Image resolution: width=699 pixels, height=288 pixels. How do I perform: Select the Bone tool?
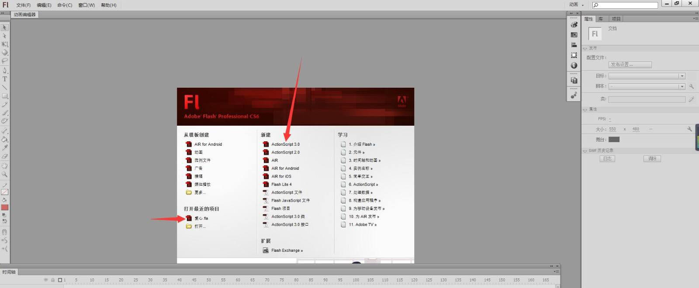point(4,130)
